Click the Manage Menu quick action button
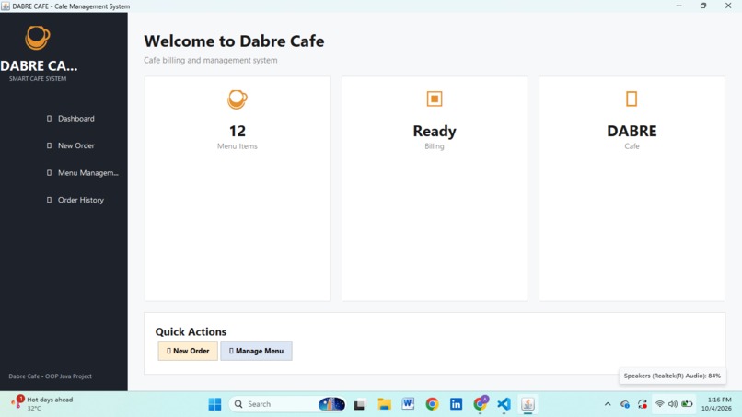 click(x=256, y=351)
